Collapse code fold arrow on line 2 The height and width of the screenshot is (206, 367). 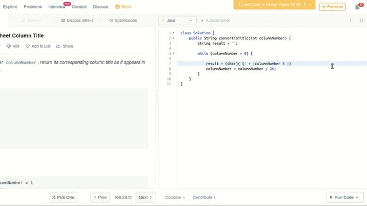tap(173, 38)
